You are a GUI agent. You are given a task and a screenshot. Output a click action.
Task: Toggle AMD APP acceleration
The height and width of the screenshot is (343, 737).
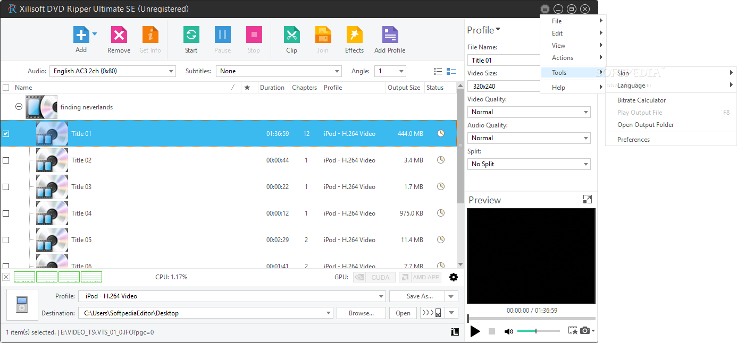click(421, 277)
